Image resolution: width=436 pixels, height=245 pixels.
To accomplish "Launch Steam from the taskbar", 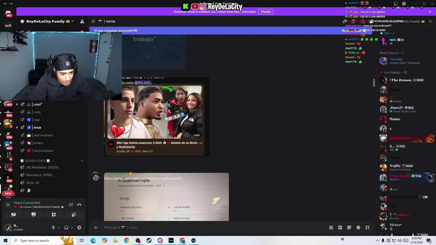I will [149, 241].
